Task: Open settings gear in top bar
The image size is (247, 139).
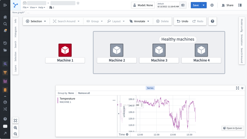Action: [x=212, y=5]
